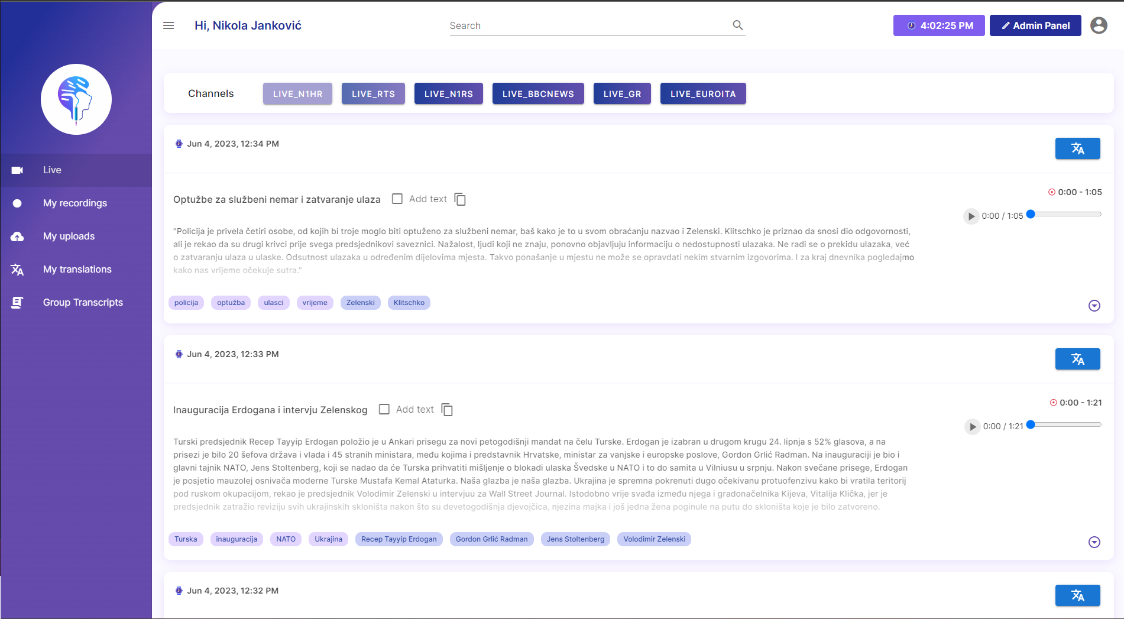Check Add text for Inauguracija Erdogana

(x=384, y=410)
